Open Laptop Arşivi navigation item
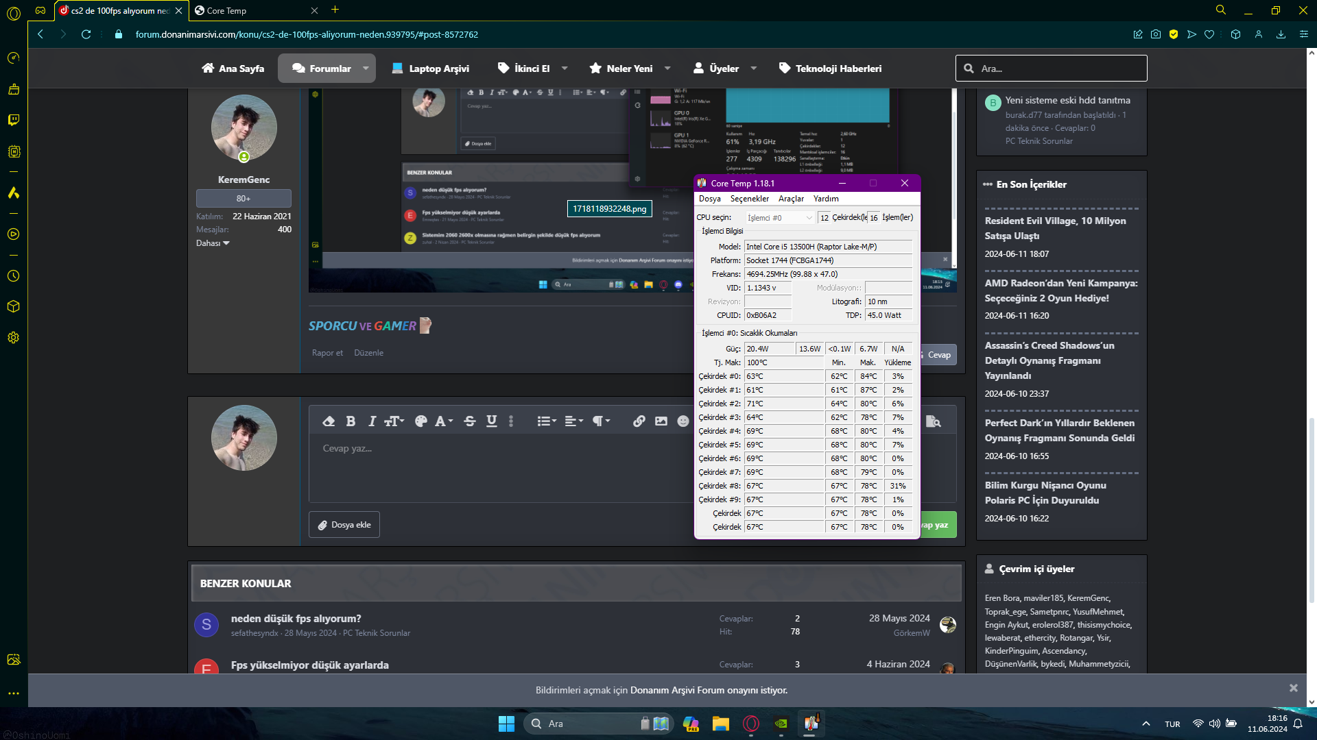Screen dimensions: 1317x740 click(x=431, y=69)
